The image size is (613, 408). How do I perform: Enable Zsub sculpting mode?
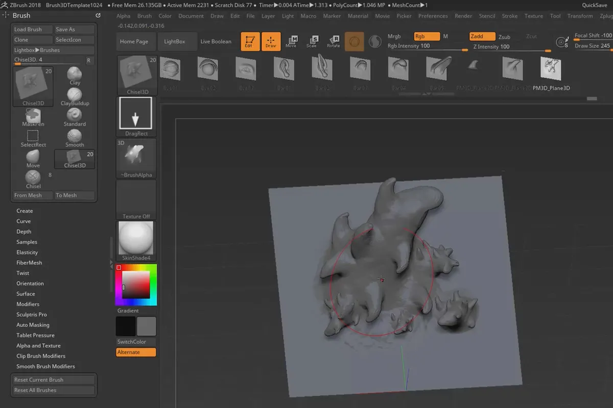point(504,37)
